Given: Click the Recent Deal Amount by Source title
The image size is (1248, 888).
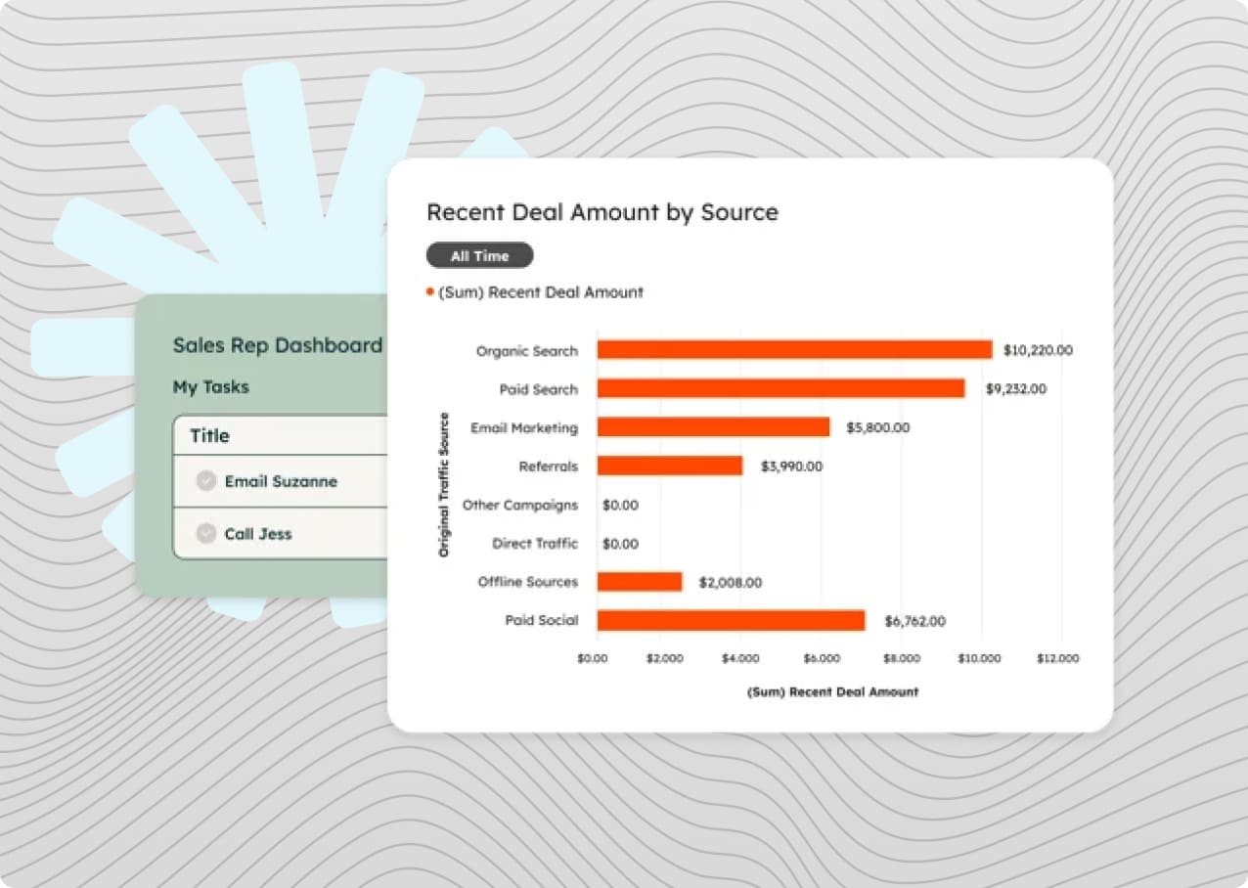Looking at the screenshot, I should (x=602, y=212).
